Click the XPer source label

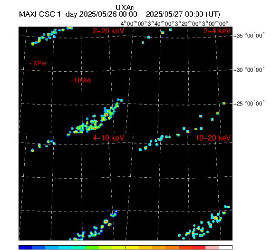(40, 63)
